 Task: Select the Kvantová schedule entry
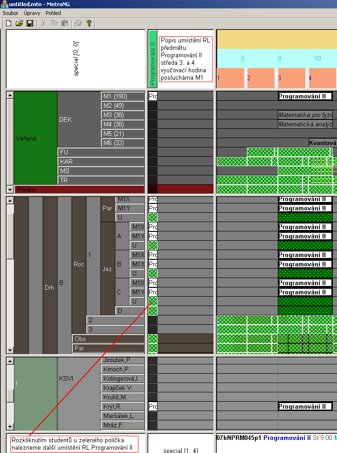(x=322, y=143)
